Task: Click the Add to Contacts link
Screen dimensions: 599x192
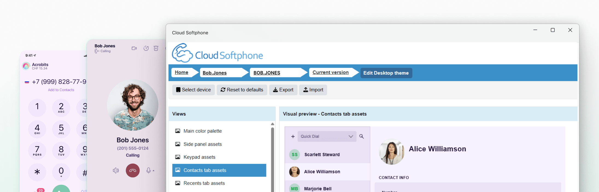Action: click(x=61, y=90)
